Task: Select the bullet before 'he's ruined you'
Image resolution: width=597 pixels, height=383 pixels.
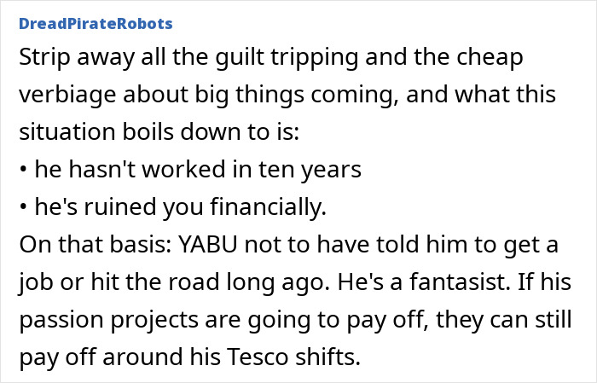Action: click(x=23, y=207)
